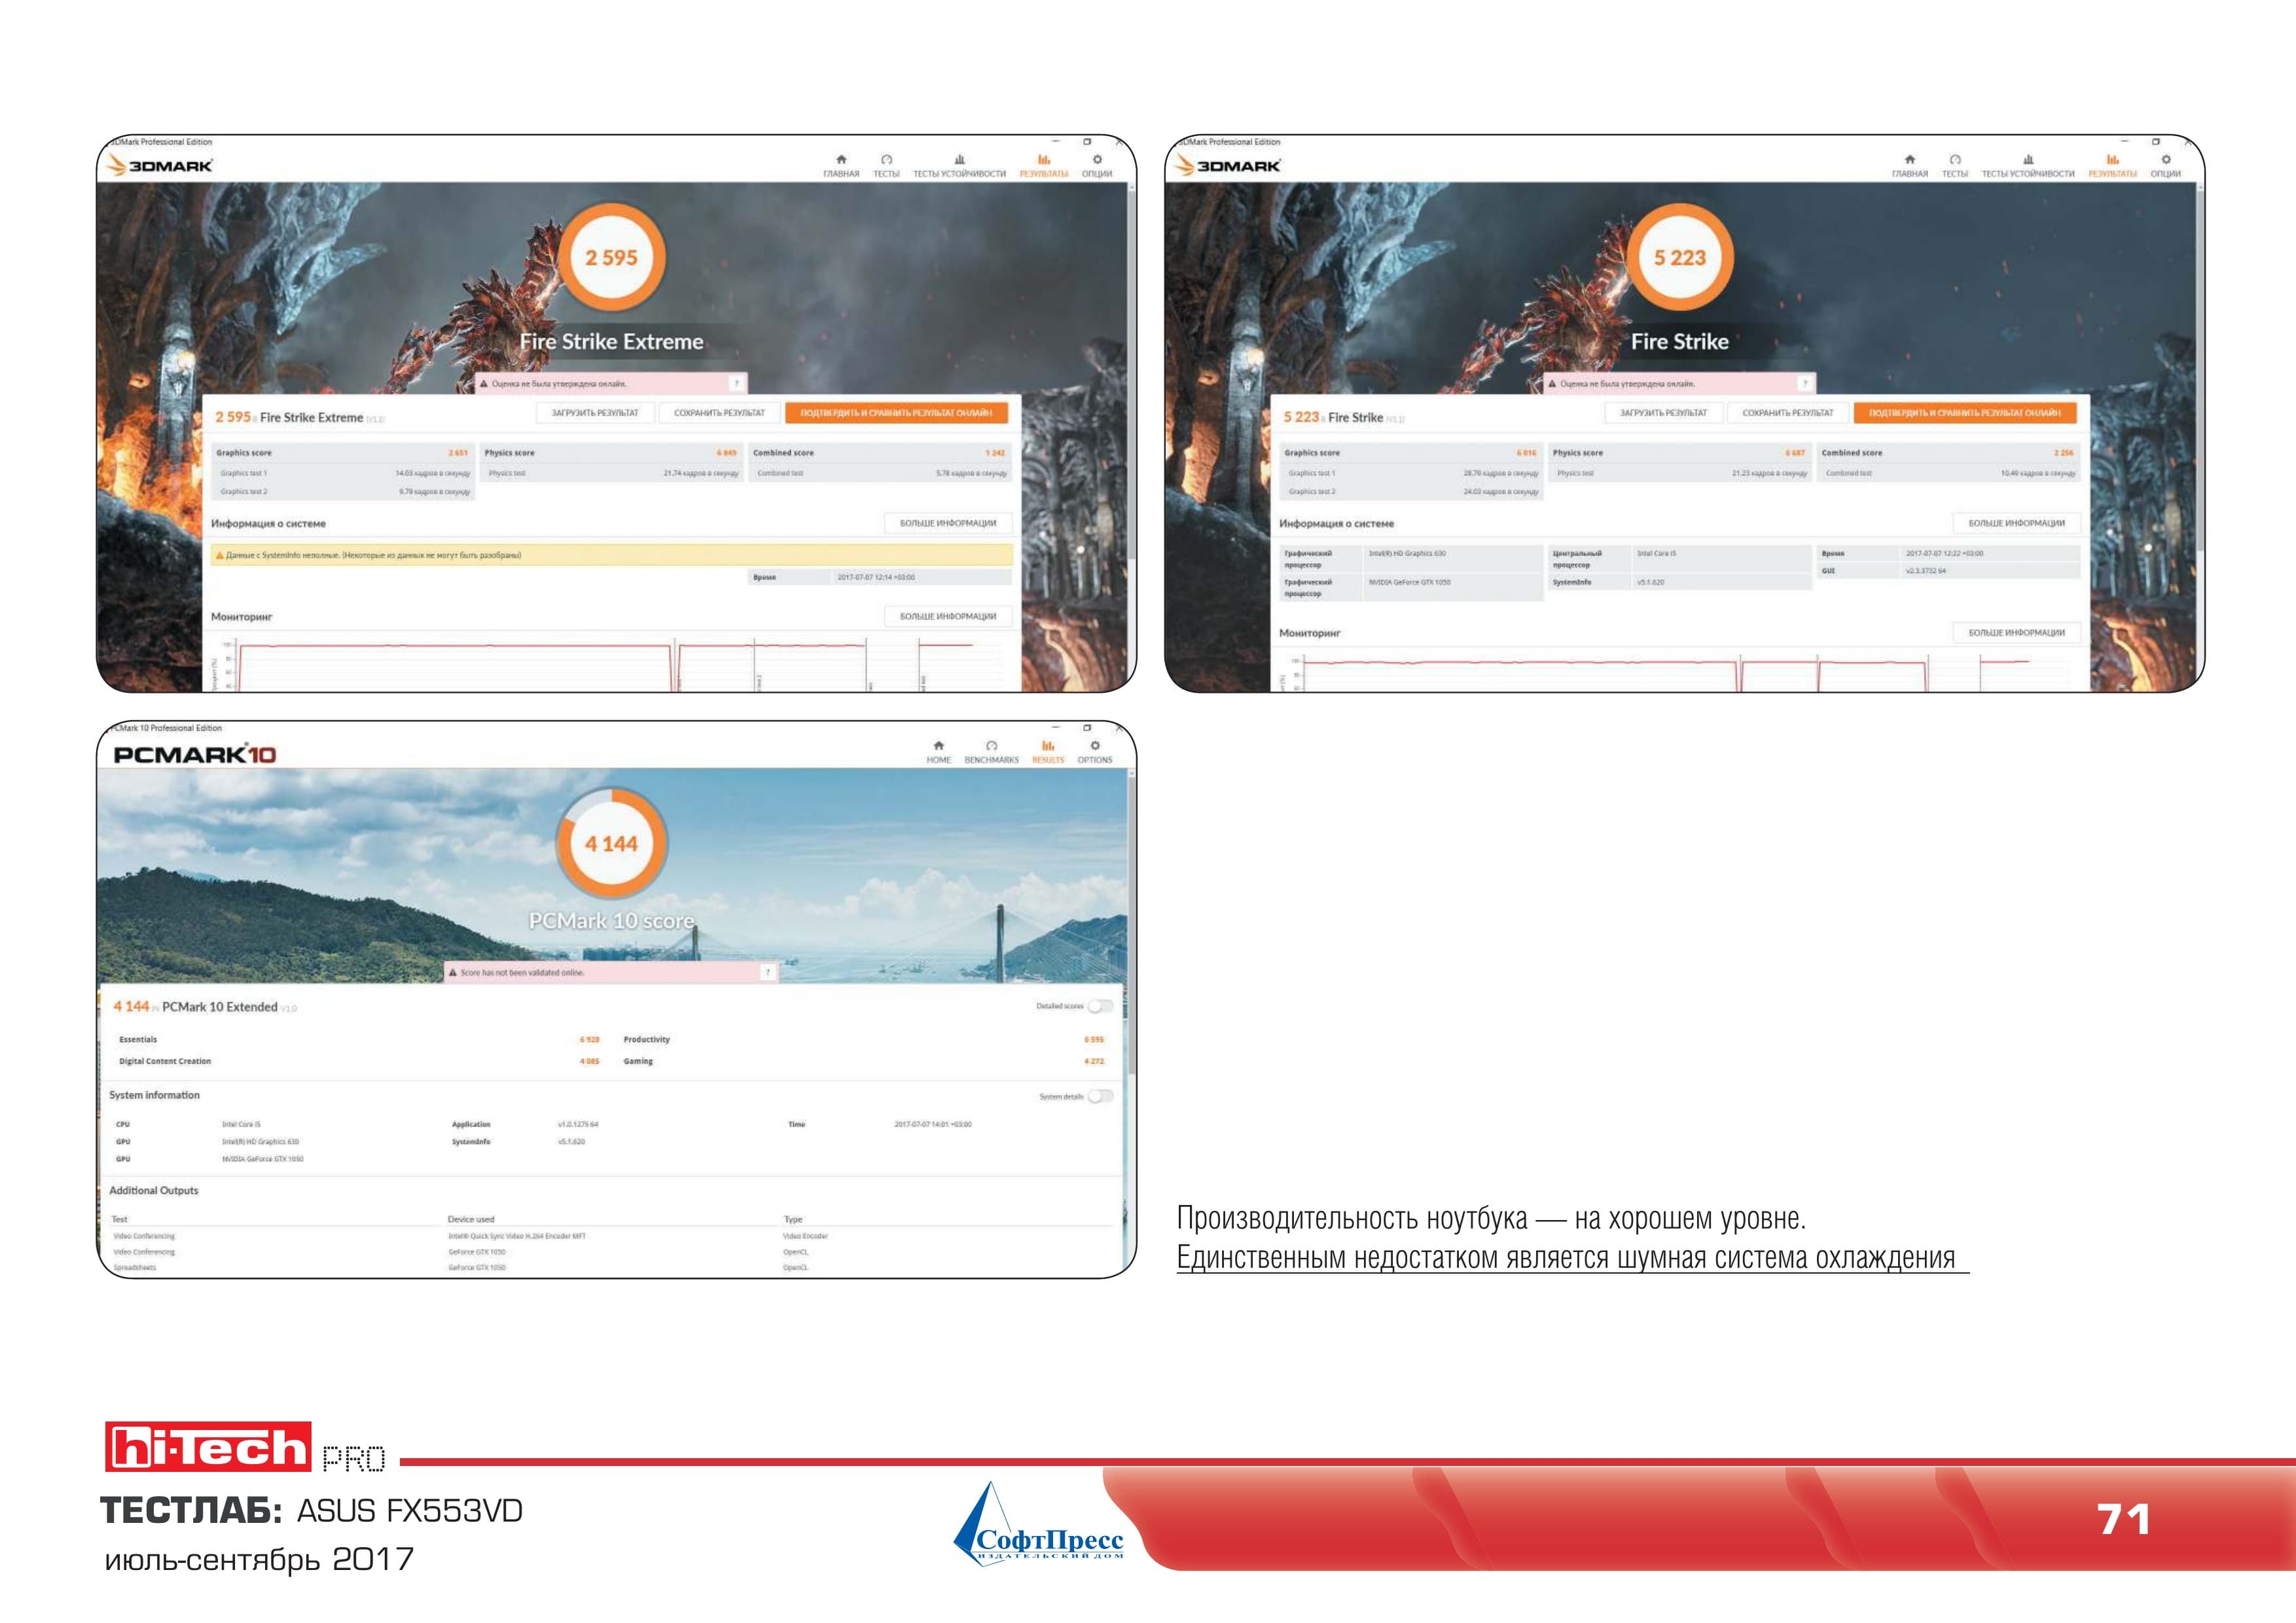Click the question mark on PCMark validation warning

pyautogui.click(x=768, y=972)
